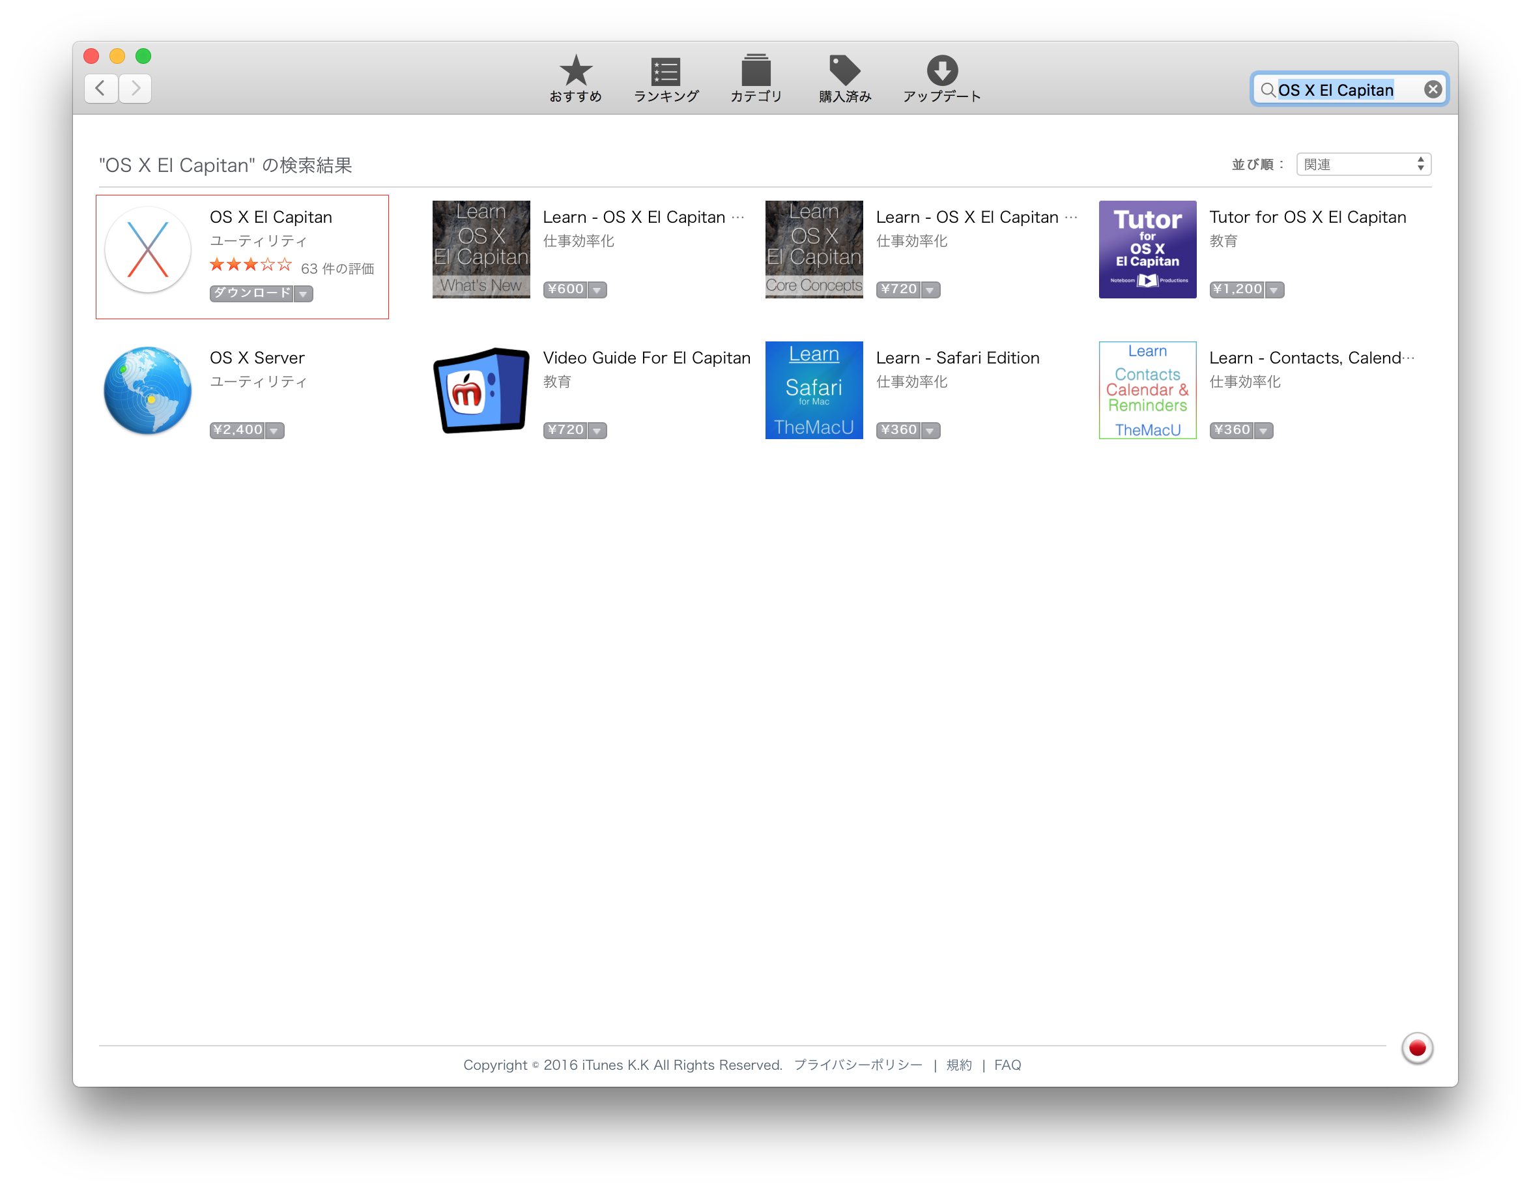Click the ¥2,400 price button
Screen dimensions: 1531x1191
[x=237, y=430]
